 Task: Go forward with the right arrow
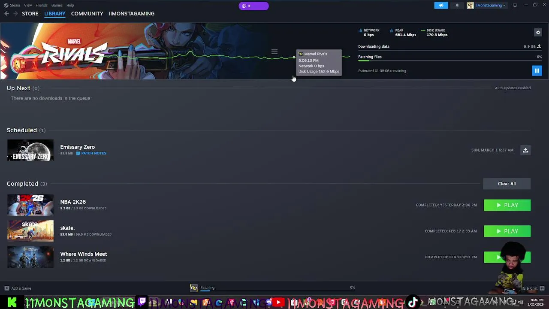pyautogui.click(x=16, y=14)
